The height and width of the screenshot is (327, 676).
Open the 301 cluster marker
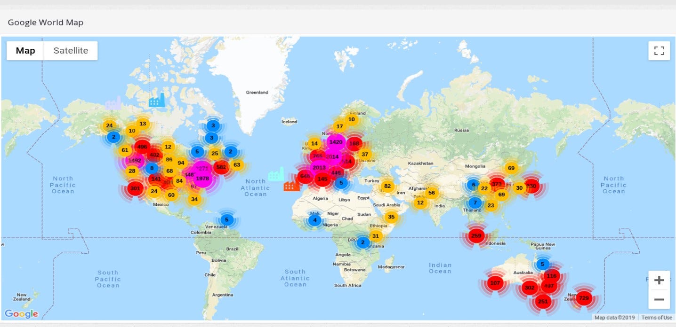coord(135,189)
